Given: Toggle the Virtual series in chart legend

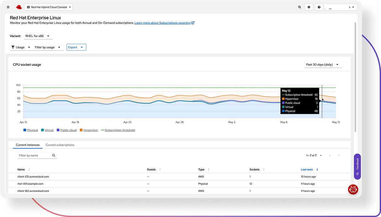Looking at the screenshot, I should [49, 130].
